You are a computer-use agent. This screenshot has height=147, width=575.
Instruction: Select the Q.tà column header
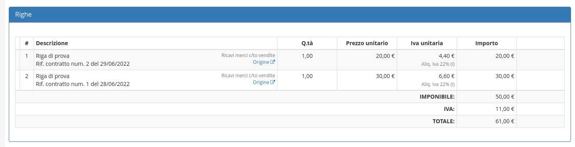pos(307,43)
